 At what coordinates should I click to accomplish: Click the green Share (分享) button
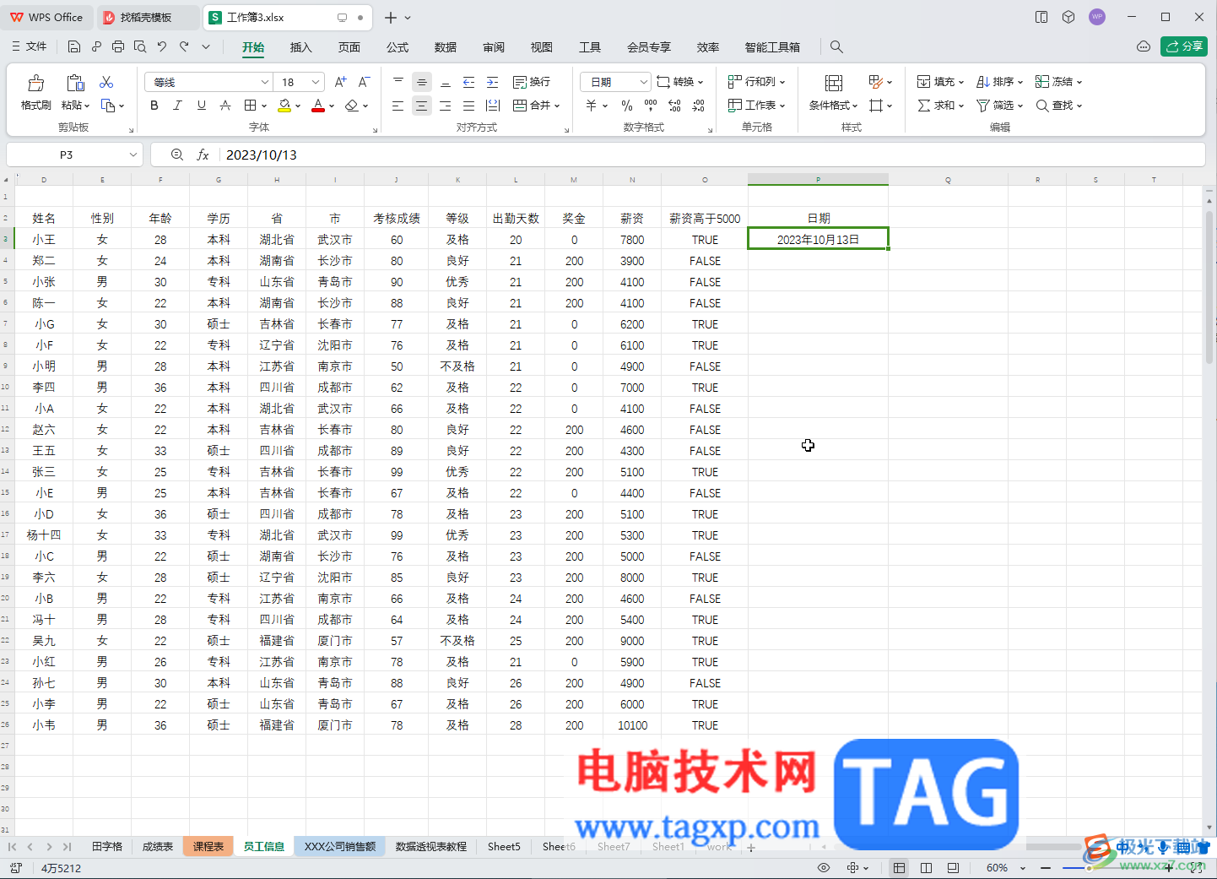tap(1183, 46)
